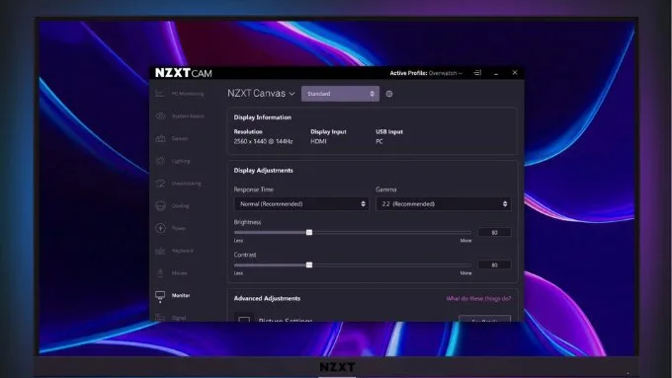Open the 'What do these things do?' link
The image size is (672, 378).
click(x=478, y=298)
